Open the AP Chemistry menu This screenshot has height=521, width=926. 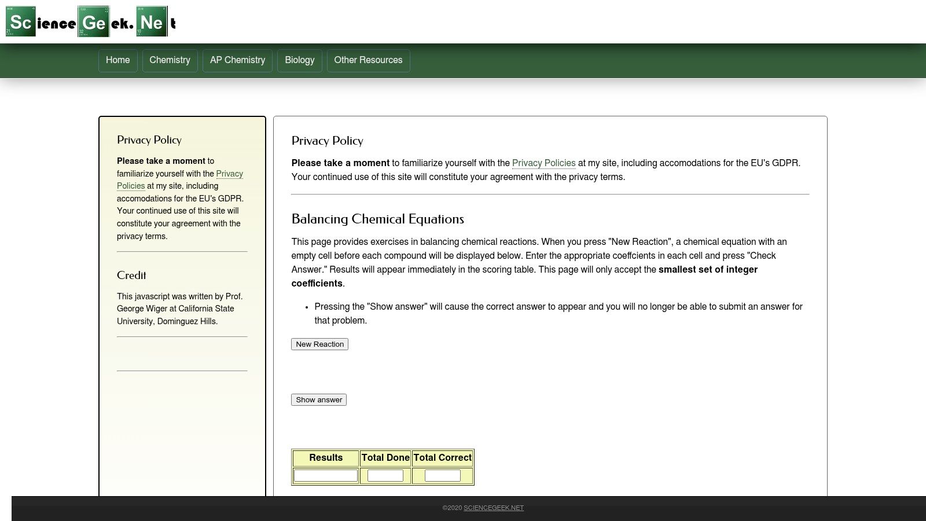237,60
